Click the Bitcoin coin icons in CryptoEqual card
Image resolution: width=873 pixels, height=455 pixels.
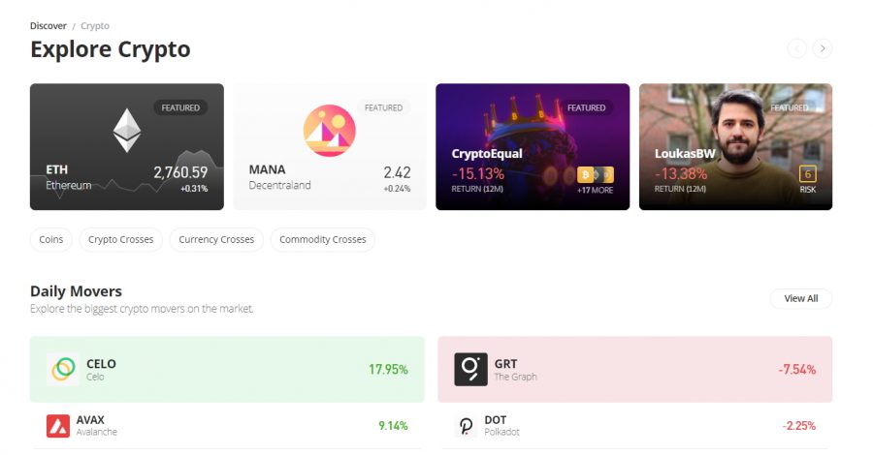pyautogui.click(x=596, y=175)
